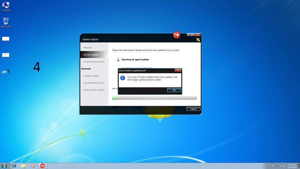Click the taskbar clock showing 10:41 AM

tap(292, 166)
